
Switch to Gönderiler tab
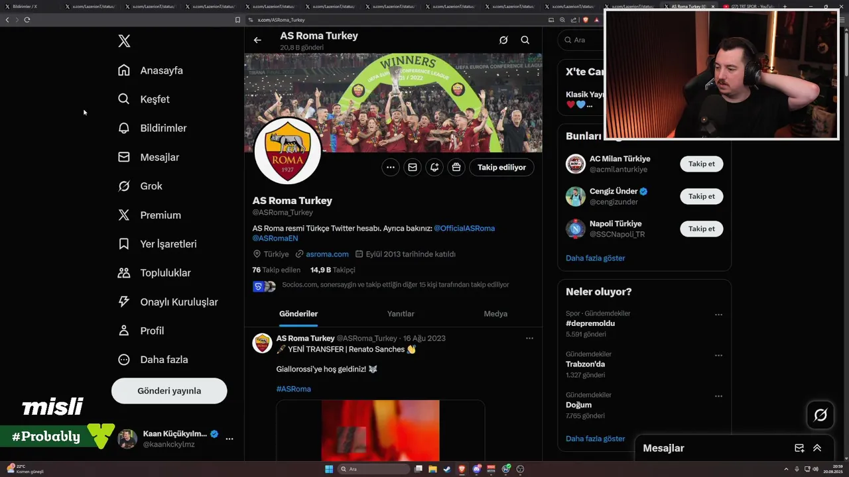tap(298, 314)
